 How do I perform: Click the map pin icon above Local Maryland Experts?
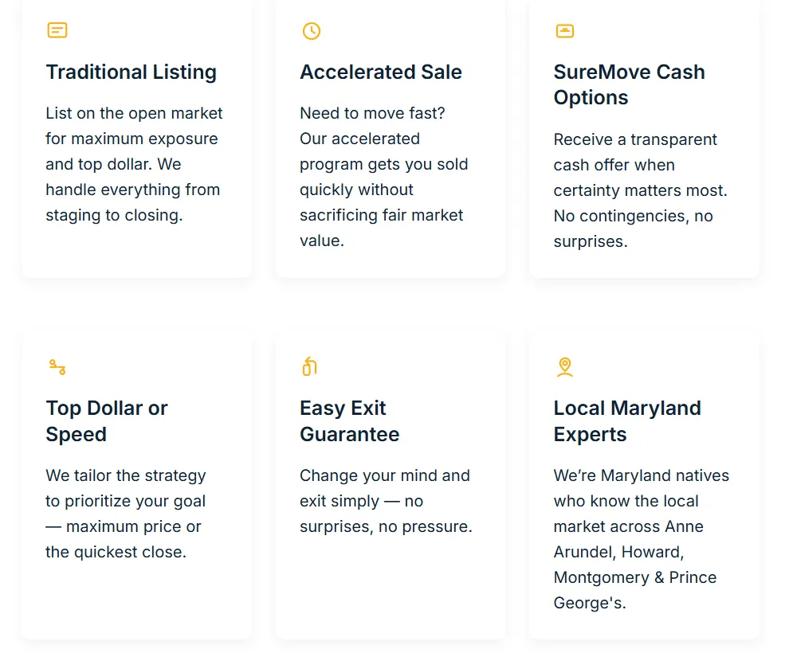(x=564, y=367)
